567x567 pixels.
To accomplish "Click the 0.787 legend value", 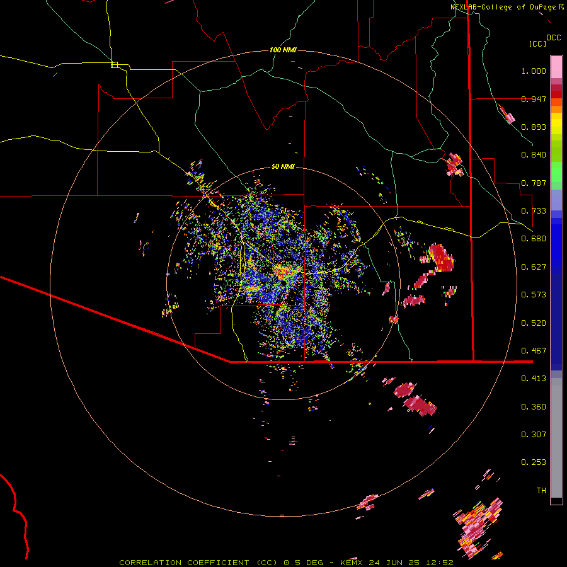I will coord(534,183).
